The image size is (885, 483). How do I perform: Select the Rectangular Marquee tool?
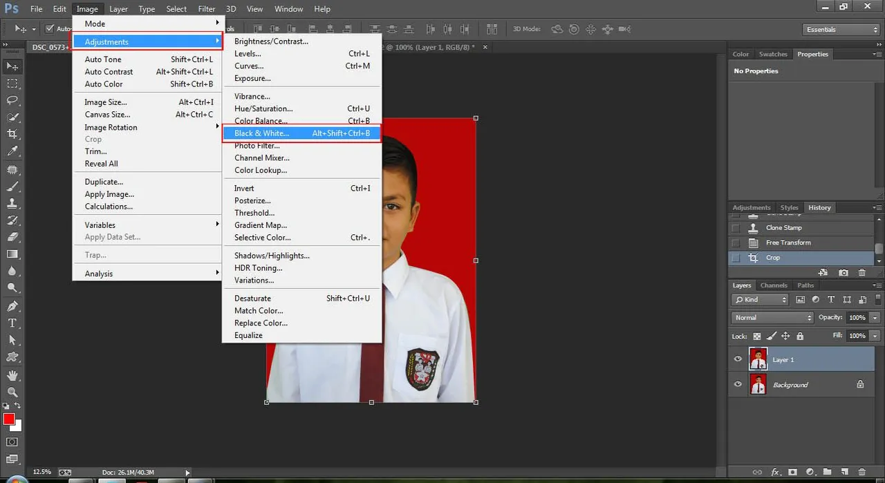coord(12,84)
